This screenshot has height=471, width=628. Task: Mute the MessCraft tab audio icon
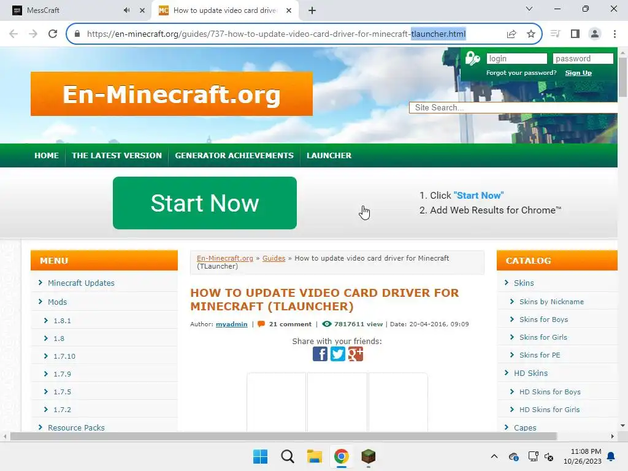click(126, 10)
